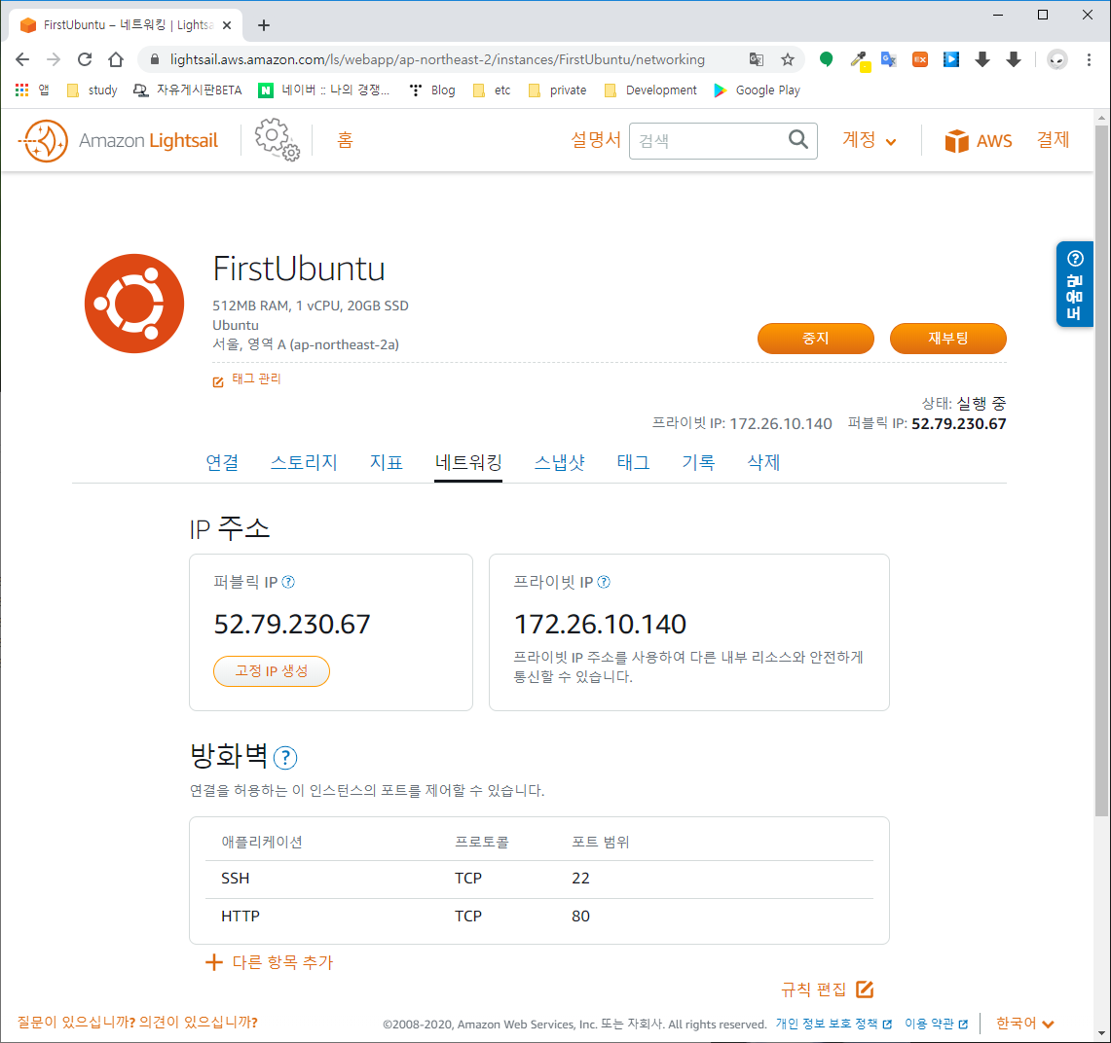Go back with the browser back arrow
This screenshot has width=1111, height=1043.
pos(22,59)
